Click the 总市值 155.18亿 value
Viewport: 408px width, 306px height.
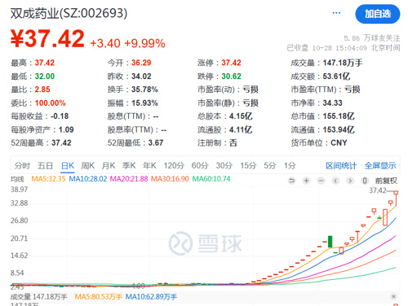pos(339,116)
